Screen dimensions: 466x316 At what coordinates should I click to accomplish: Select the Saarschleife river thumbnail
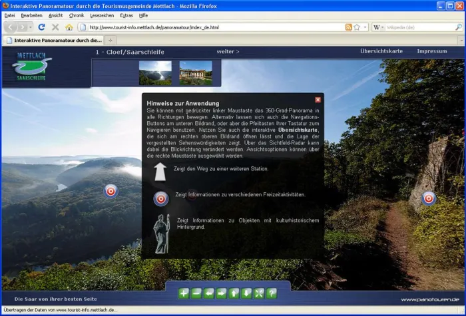(x=155, y=73)
